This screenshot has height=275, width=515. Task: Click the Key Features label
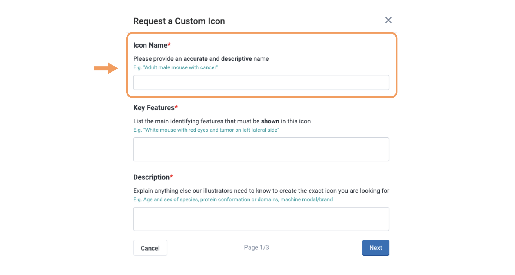[x=153, y=108]
